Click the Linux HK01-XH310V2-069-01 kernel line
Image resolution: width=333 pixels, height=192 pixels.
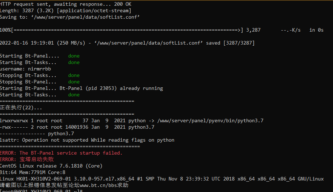tap(162, 179)
